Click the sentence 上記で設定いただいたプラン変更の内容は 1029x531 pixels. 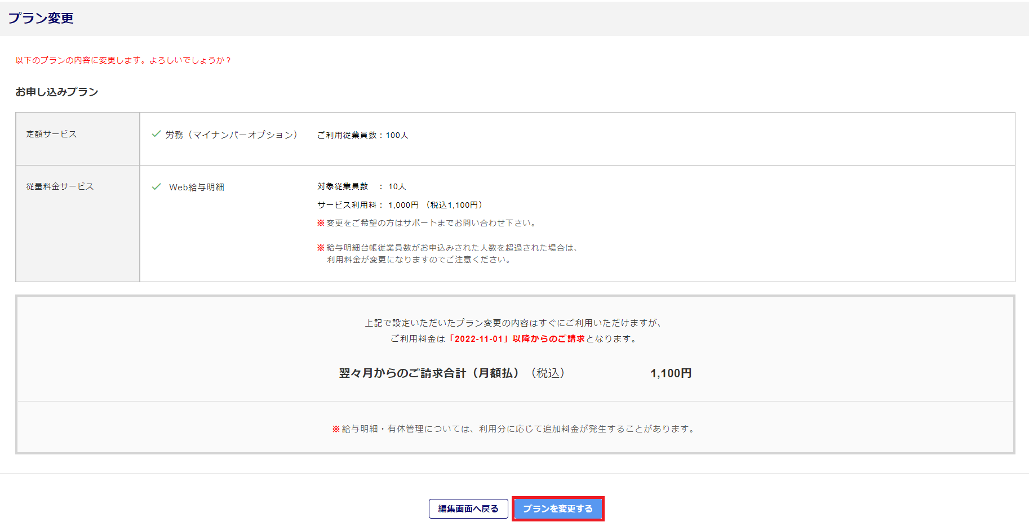click(514, 323)
